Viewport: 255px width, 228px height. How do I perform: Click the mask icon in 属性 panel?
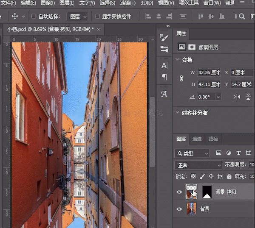pyautogui.click(x=192, y=47)
